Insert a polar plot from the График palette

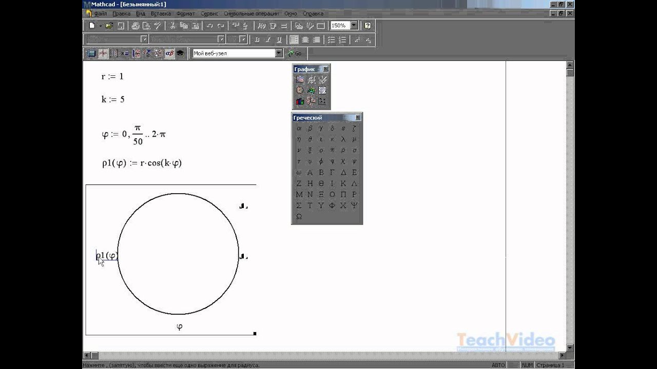pos(300,90)
